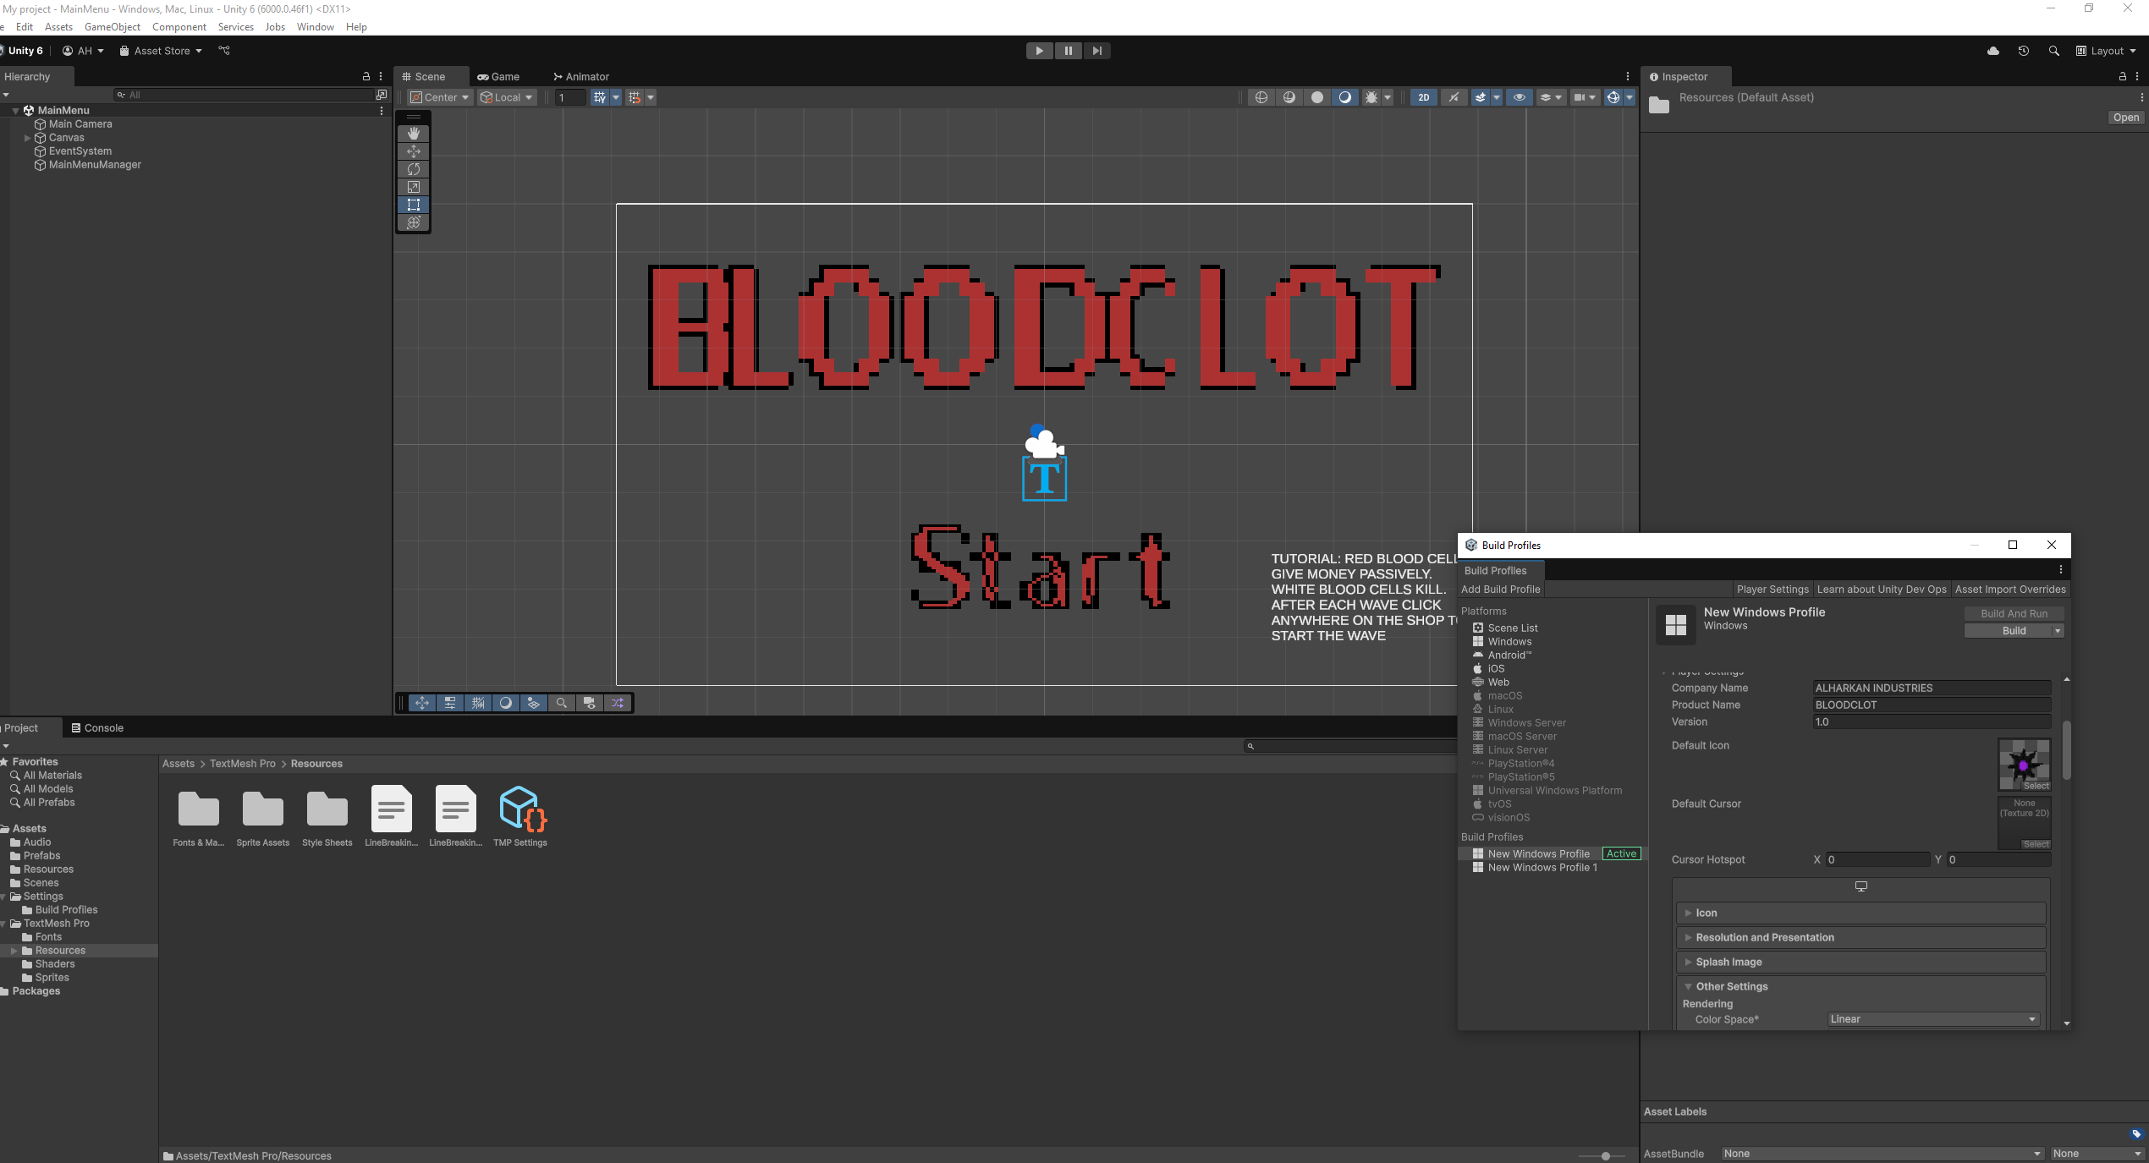Expand the Canvas object in Hierarchy
This screenshot has width=2149, height=1163.
point(28,138)
